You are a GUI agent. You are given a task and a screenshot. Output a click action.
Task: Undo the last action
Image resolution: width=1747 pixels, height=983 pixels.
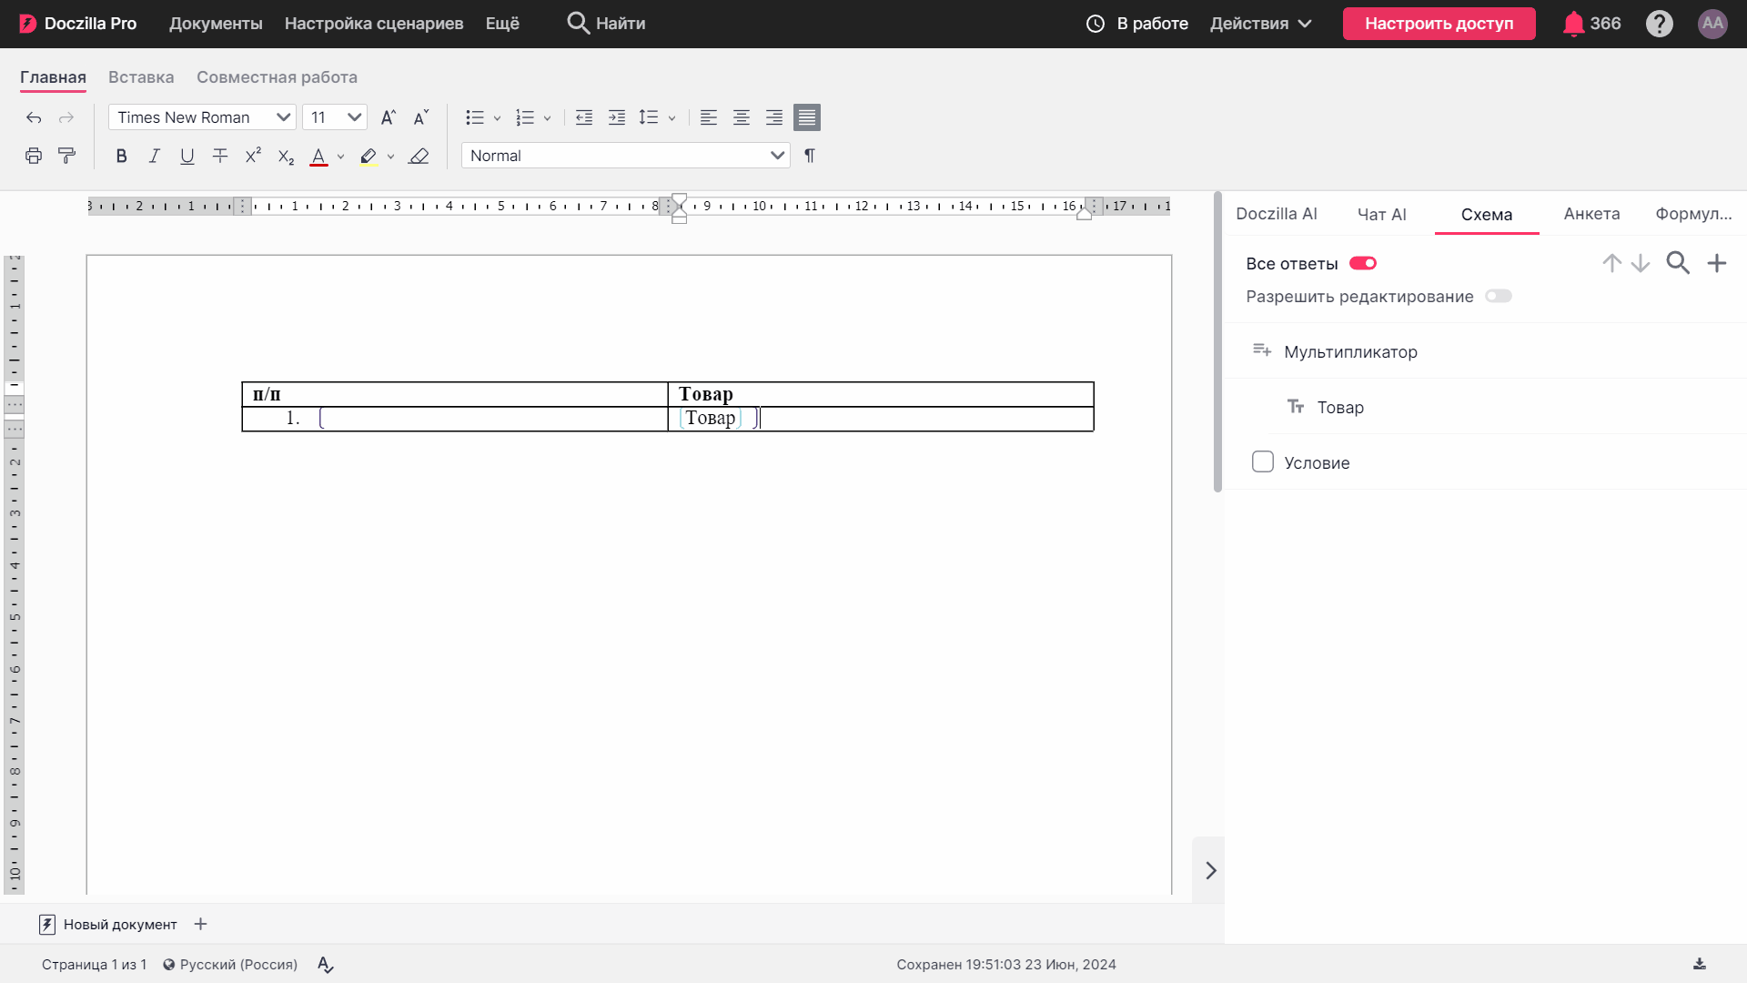tap(34, 117)
